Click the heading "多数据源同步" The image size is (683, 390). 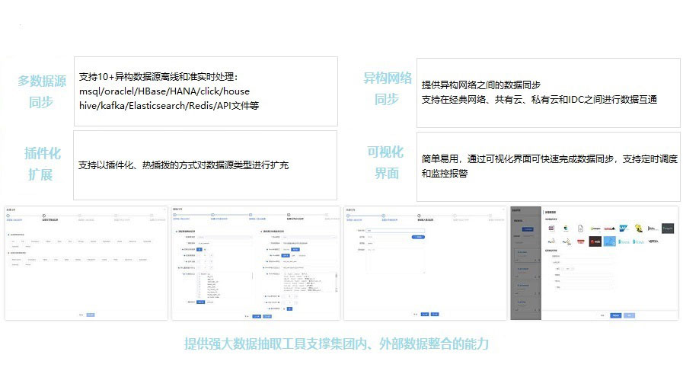pyautogui.click(x=42, y=91)
